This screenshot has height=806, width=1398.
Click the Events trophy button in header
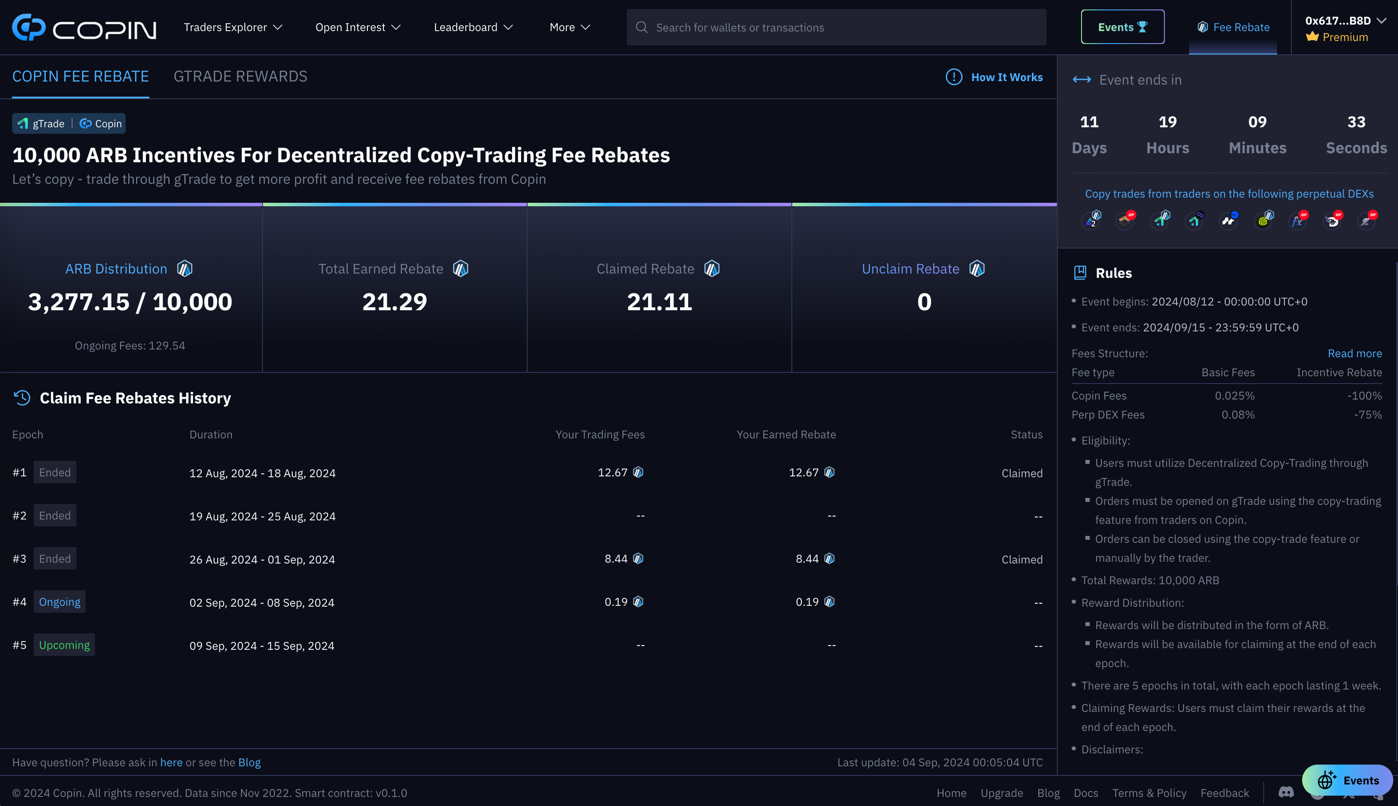click(x=1122, y=27)
